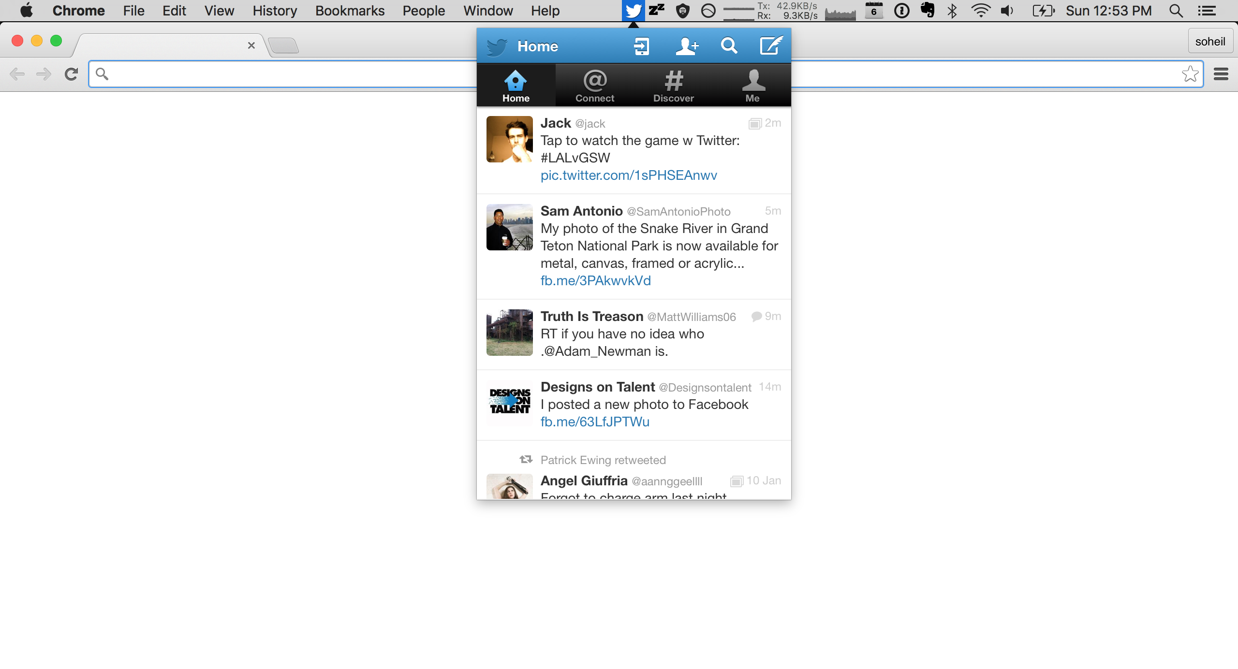Click the compose new tweet icon
Viewport: 1238px width, 669px height.
click(770, 46)
